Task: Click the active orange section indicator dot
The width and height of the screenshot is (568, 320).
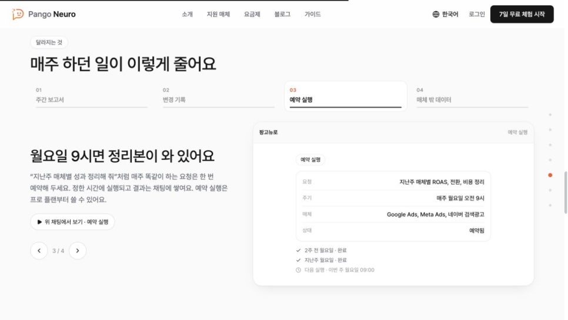Action: coord(550,175)
